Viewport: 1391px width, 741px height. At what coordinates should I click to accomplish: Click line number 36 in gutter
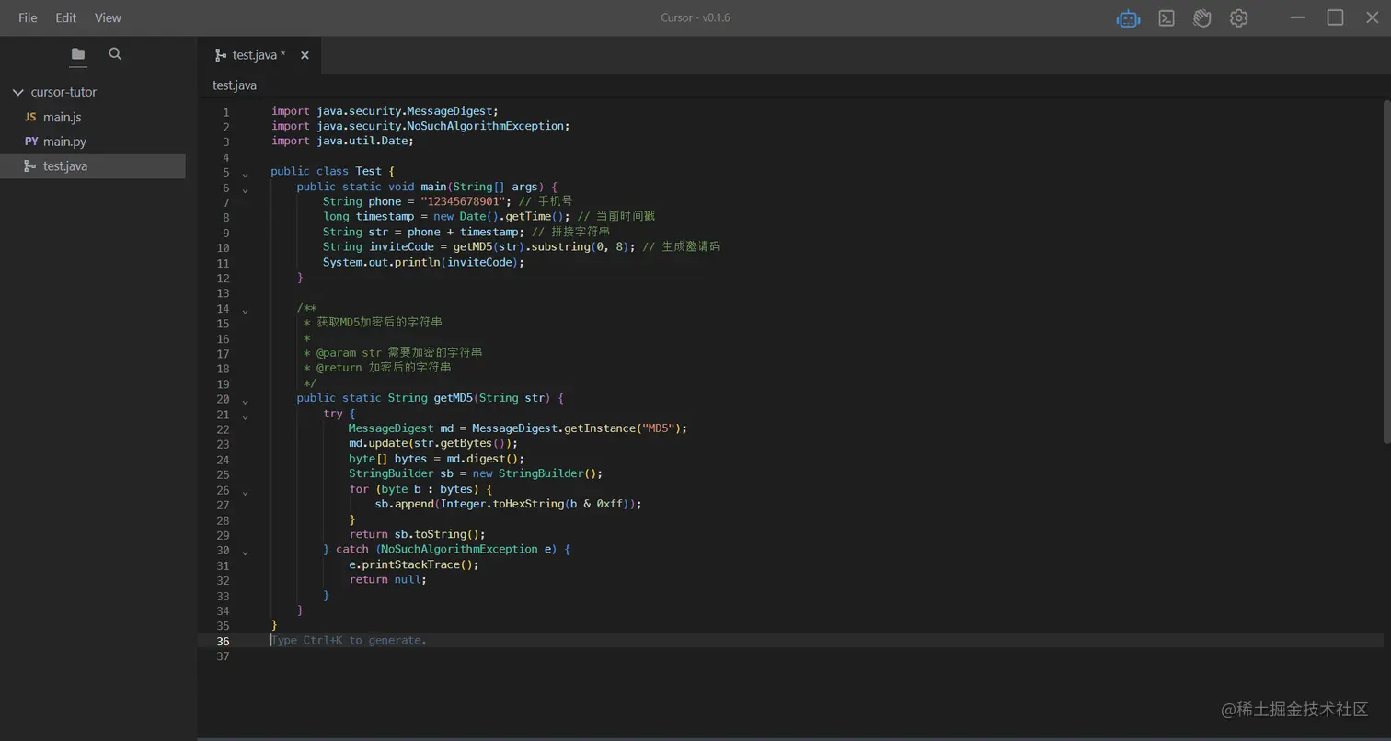click(223, 642)
